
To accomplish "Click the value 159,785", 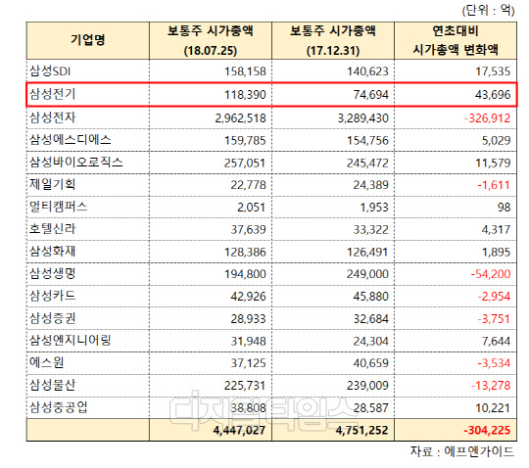I will [x=245, y=141].
